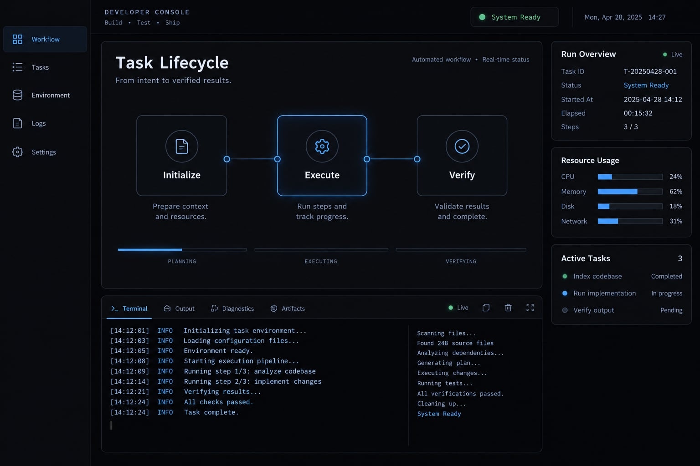Click the Planning progress bar
The width and height of the screenshot is (700, 466).
pyautogui.click(x=182, y=249)
